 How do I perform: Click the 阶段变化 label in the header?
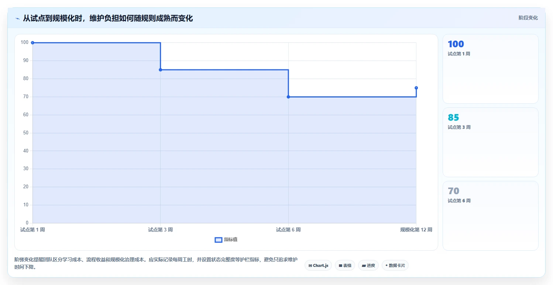(x=528, y=18)
